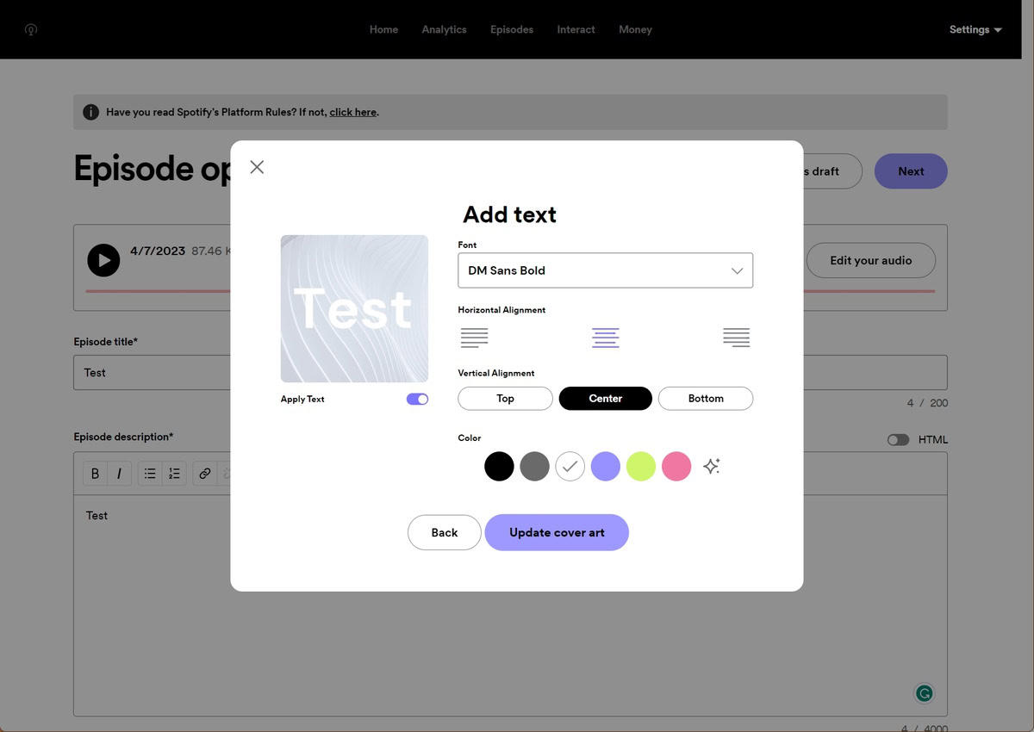The width and height of the screenshot is (1034, 732).
Task: Select right horizontal alignment icon
Action: click(x=737, y=338)
